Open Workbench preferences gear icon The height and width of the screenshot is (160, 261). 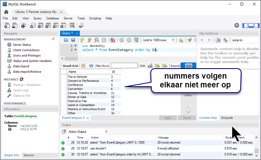point(237,25)
